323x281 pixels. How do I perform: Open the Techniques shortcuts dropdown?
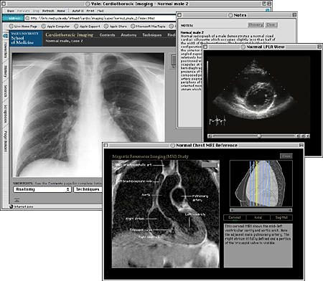click(88, 189)
